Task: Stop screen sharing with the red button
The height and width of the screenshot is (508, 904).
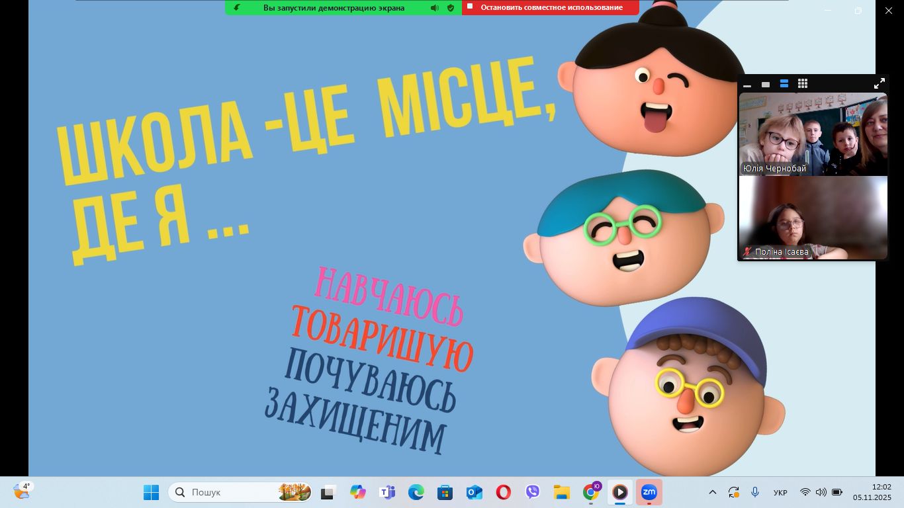Action: 550,7
